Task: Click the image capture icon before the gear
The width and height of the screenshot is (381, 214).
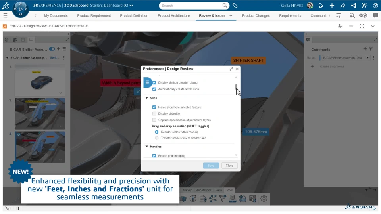Action: (252, 199)
